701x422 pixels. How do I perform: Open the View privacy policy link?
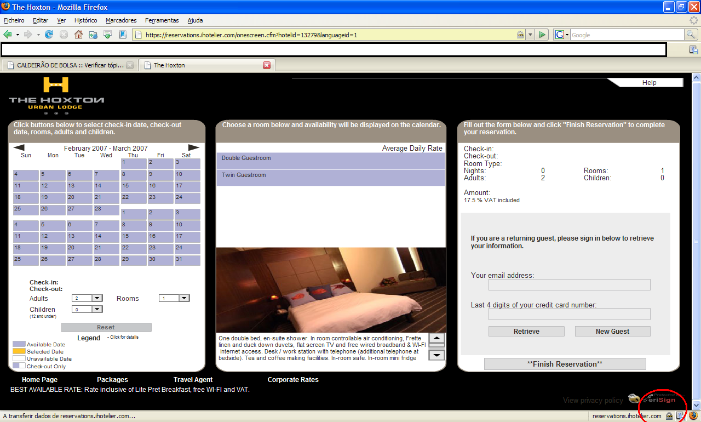tap(593, 401)
